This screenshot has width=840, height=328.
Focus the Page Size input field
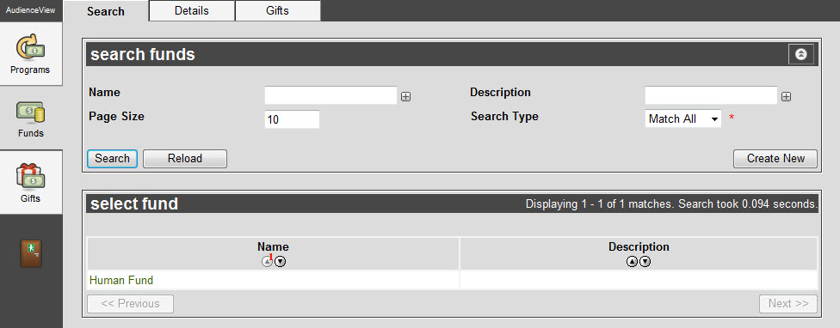coord(292,119)
